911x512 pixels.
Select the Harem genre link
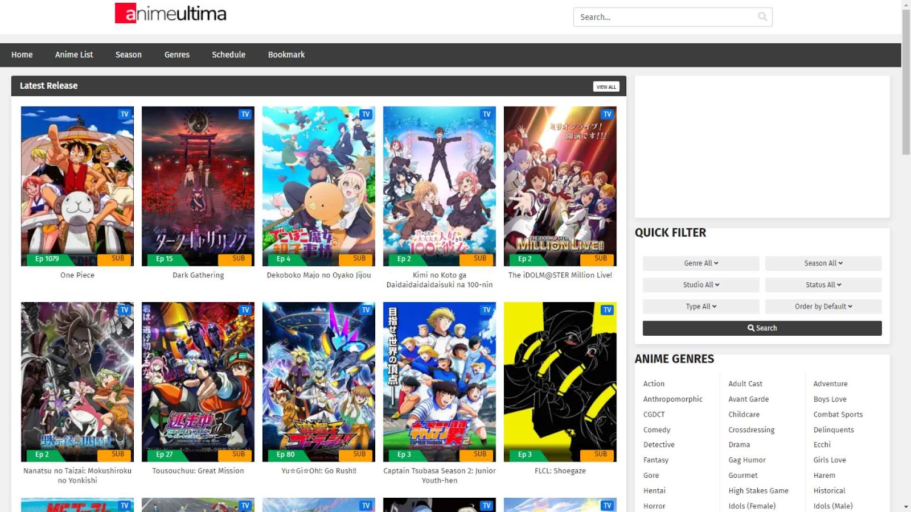pyautogui.click(x=824, y=476)
